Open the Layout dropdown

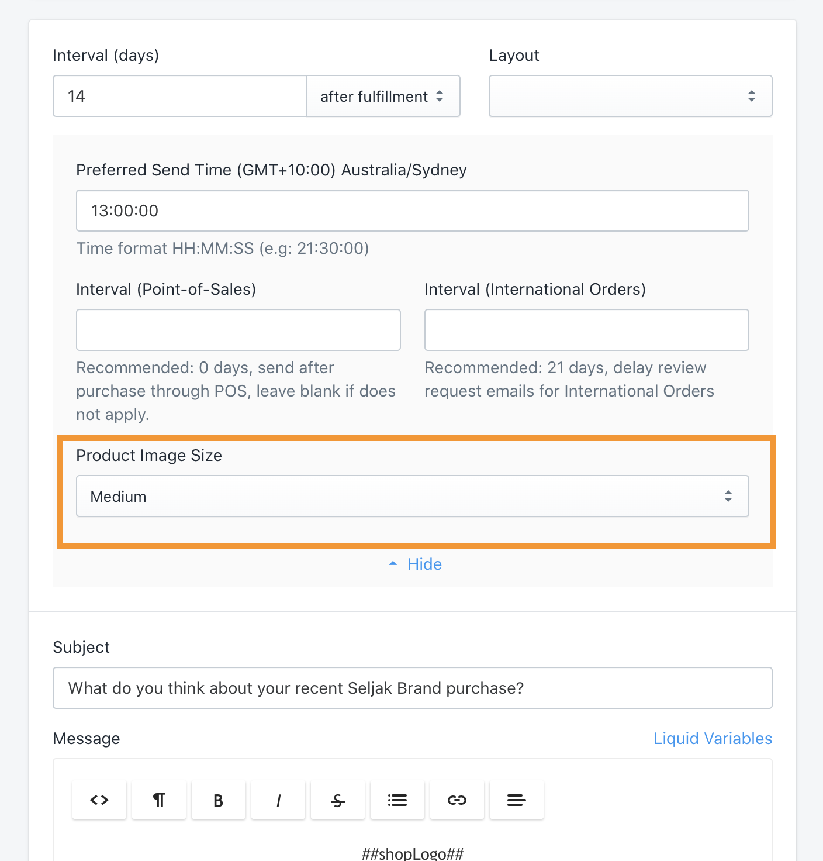(631, 96)
